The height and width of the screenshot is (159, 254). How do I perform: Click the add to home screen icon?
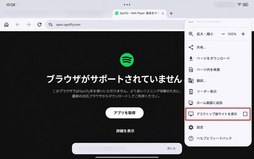pos(191,103)
